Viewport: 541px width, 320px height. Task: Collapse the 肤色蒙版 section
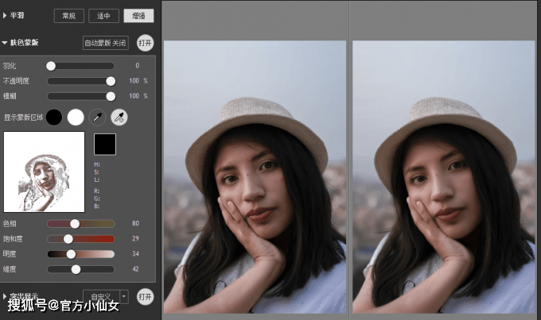[5, 43]
